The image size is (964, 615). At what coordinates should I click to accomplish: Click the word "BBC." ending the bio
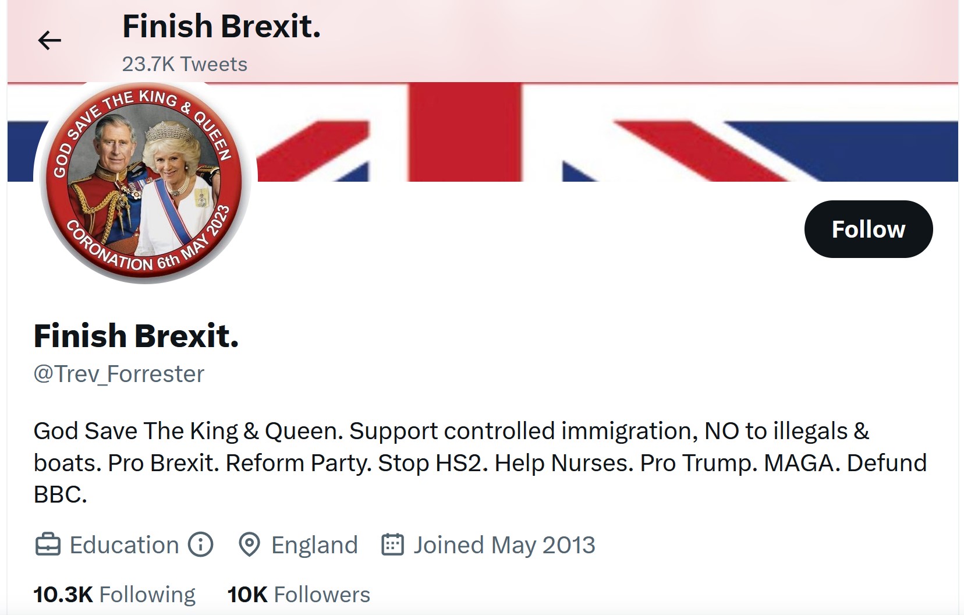click(61, 494)
